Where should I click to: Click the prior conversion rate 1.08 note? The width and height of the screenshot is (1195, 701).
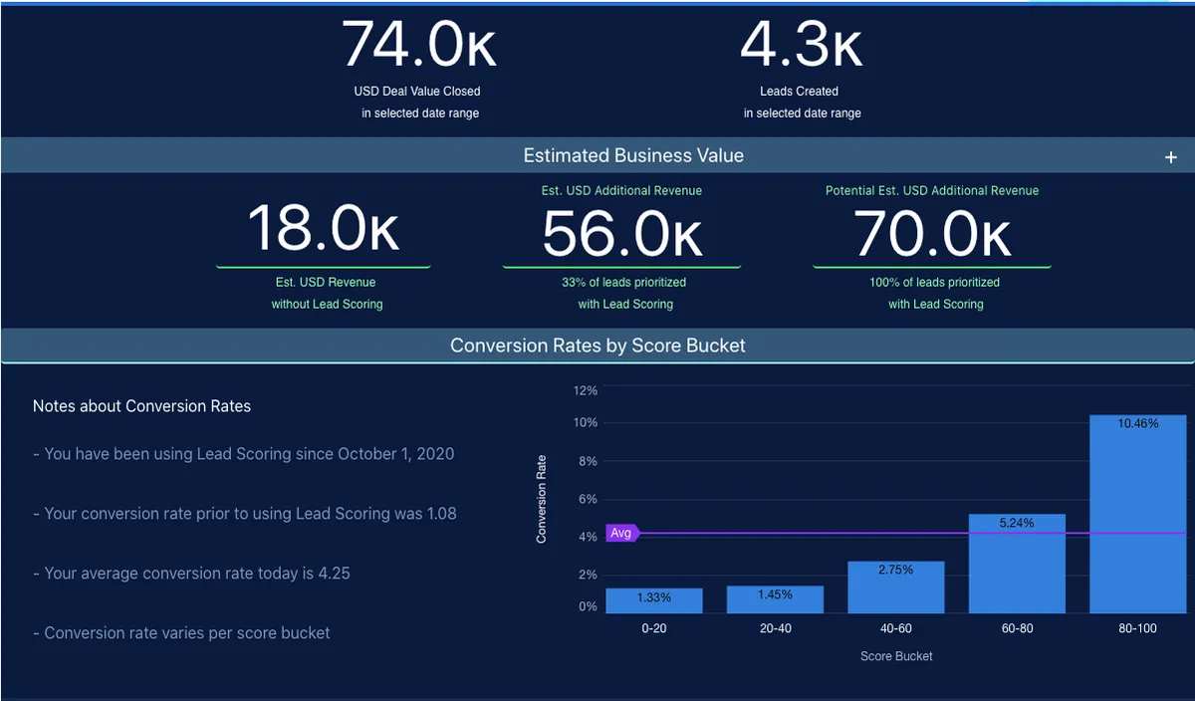pyautogui.click(x=245, y=514)
